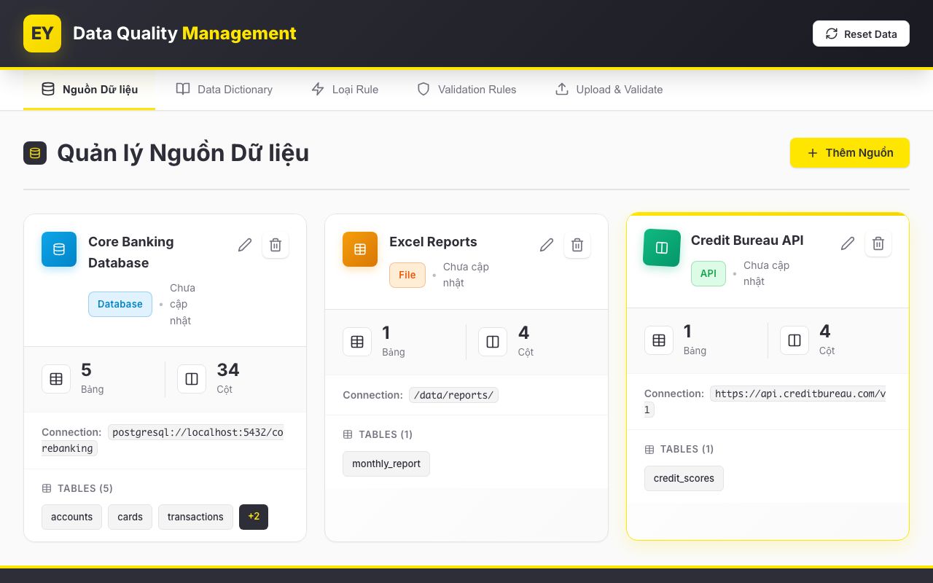Viewport: 933px width, 583px height.
Task: Click the Reset Data button
Action: (x=861, y=34)
